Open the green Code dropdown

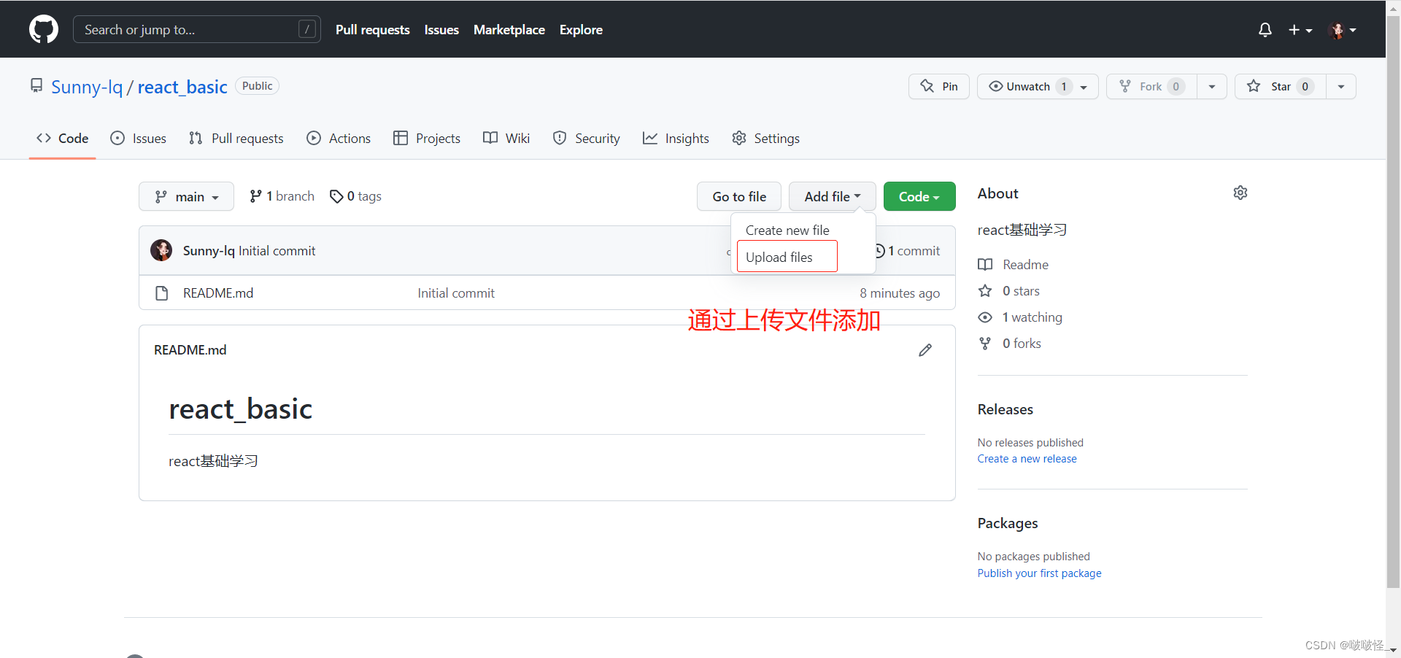click(x=919, y=196)
